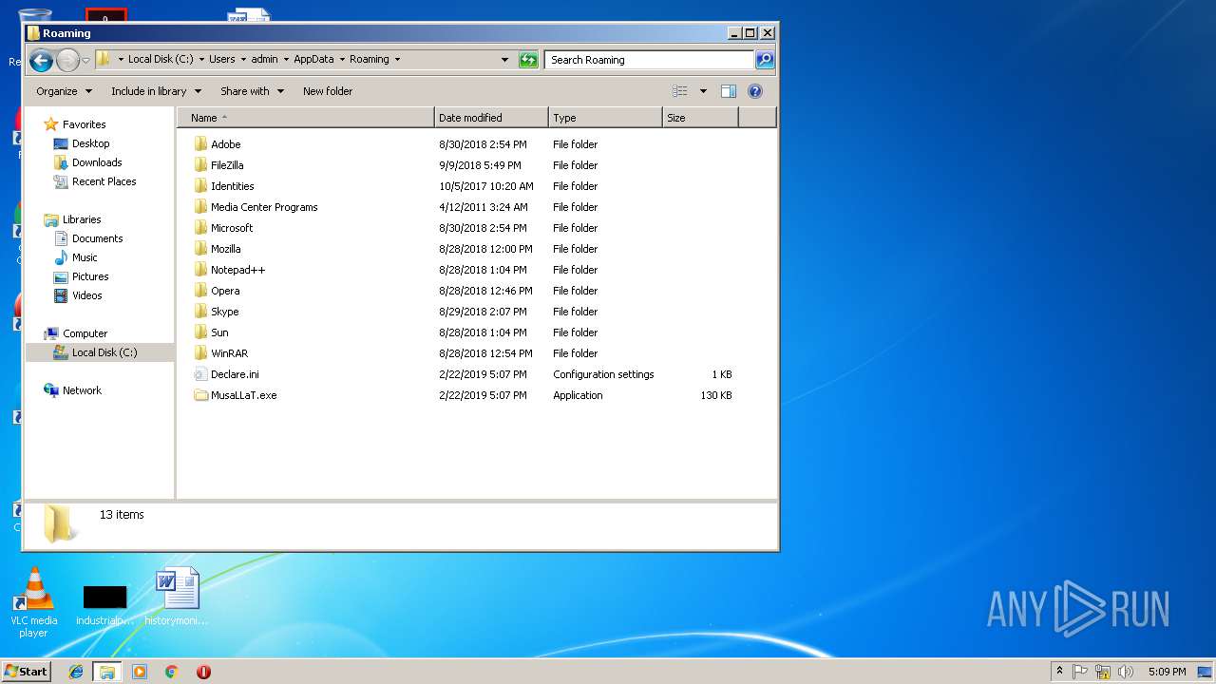Select Users in address path
This screenshot has width=1216, height=684.
click(222, 59)
